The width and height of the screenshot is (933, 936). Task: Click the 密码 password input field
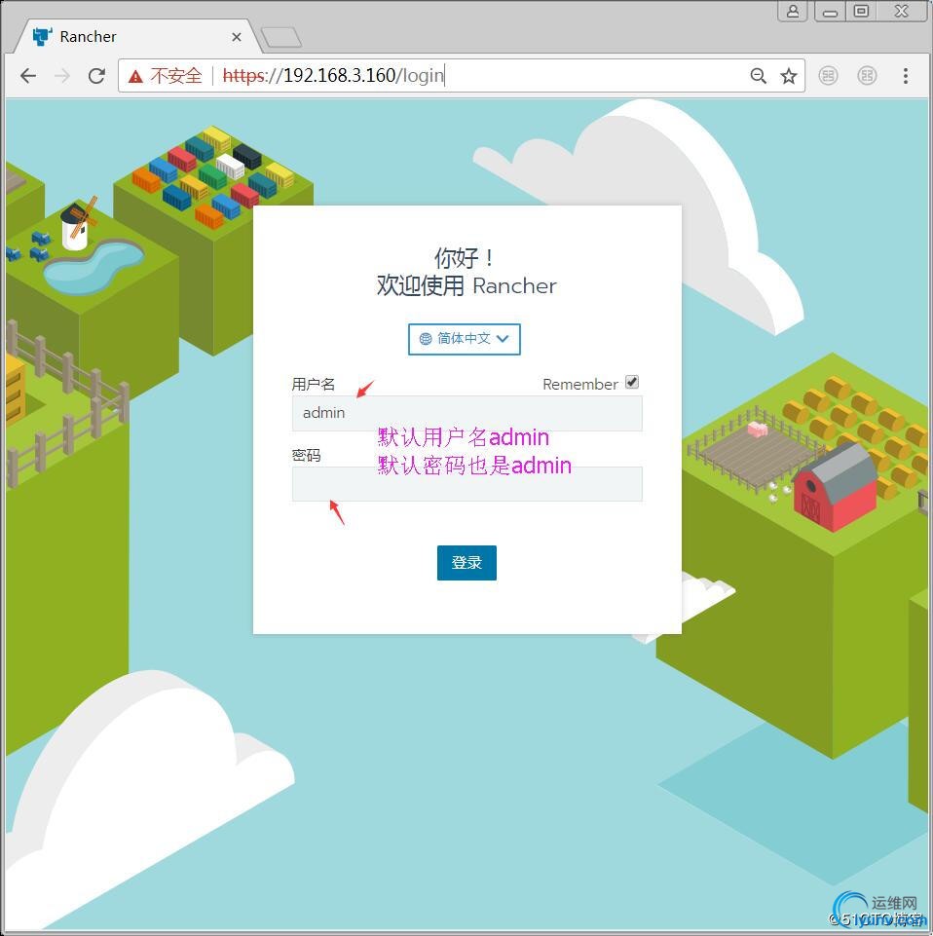[466, 483]
